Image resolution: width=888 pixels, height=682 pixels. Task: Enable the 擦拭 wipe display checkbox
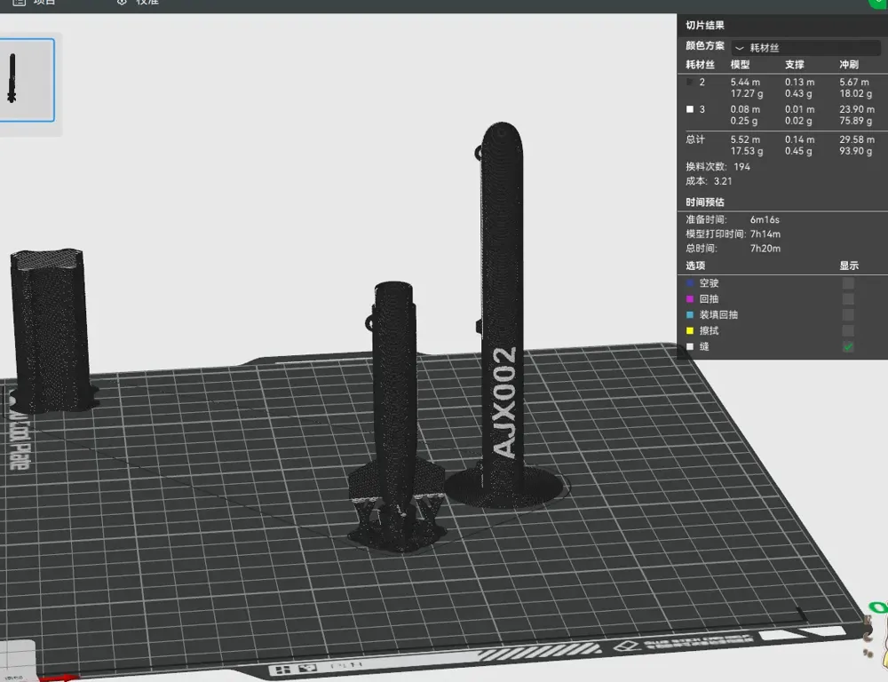[848, 331]
